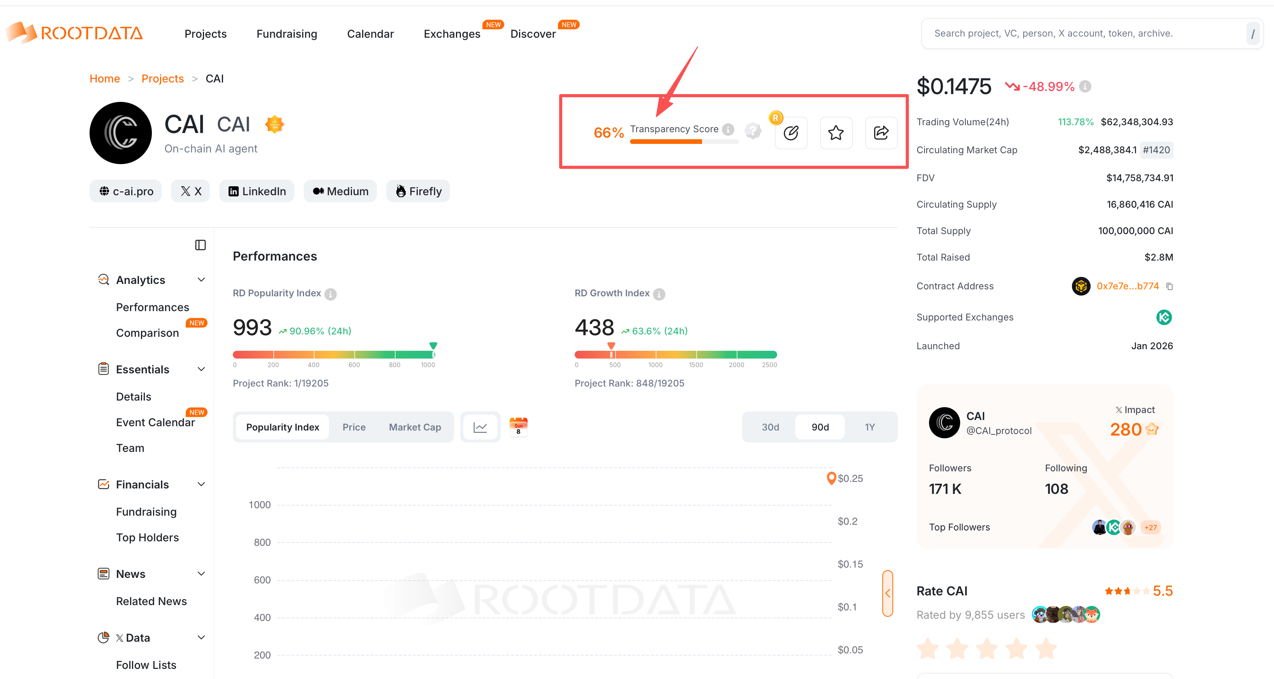Collapse the Analytics section
1274x679 pixels.
click(201, 280)
